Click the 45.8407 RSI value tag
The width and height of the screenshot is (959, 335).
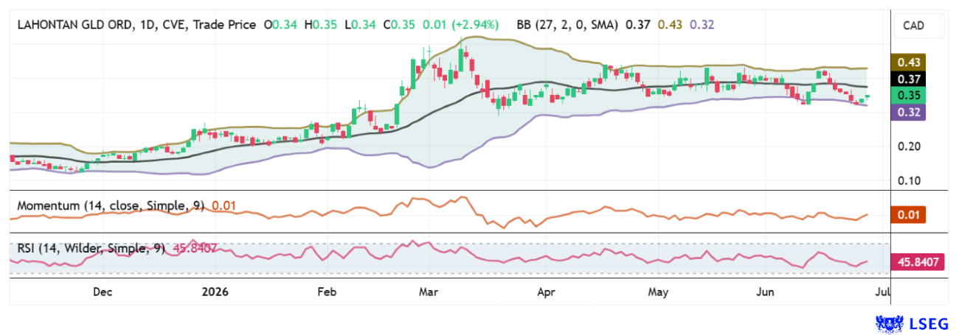tap(918, 261)
